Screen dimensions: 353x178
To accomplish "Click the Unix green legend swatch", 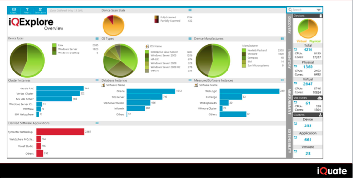I will tap(54, 45).
